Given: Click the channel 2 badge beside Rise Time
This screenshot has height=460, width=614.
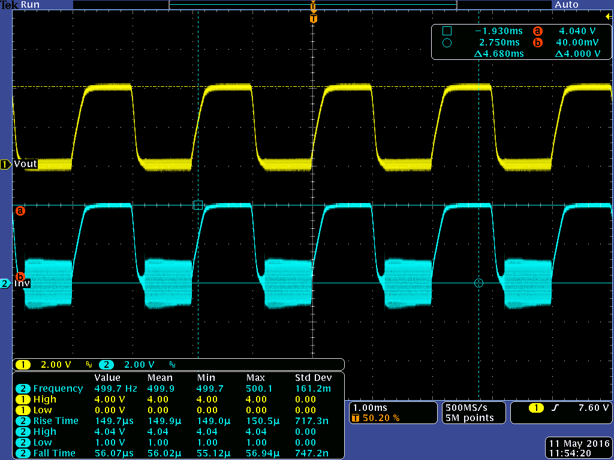Looking at the screenshot, I should pos(23,421).
